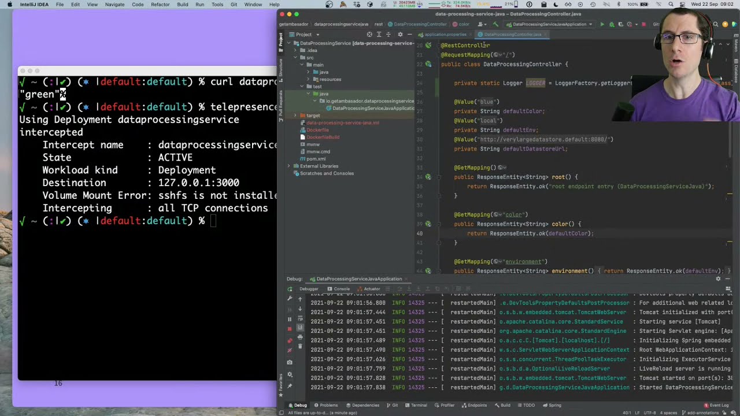Viewport: 740px width, 416px height.
Task: Open Git tool window button
Action: (x=393, y=405)
